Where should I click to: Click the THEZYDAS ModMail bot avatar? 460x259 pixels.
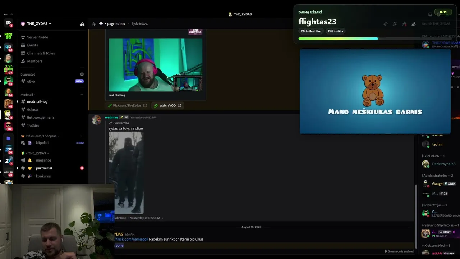(x=426, y=45)
